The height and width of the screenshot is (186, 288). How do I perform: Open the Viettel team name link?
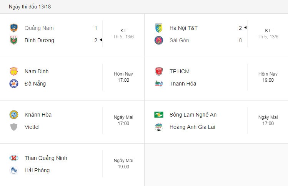coord(32,127)
